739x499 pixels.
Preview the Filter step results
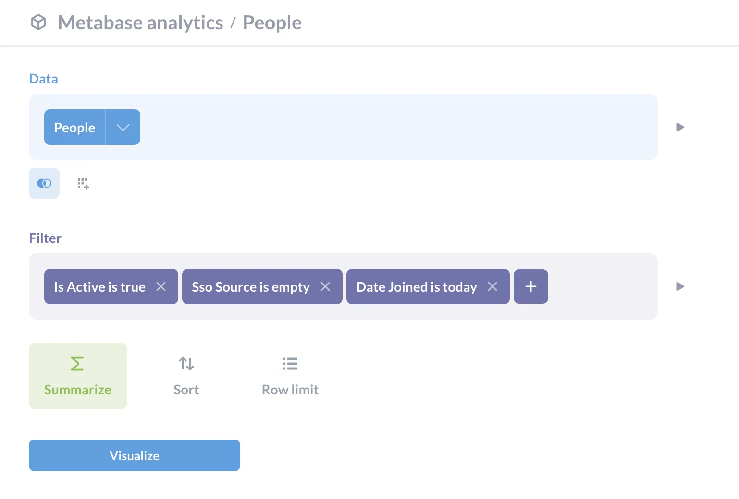coord(680,286)
